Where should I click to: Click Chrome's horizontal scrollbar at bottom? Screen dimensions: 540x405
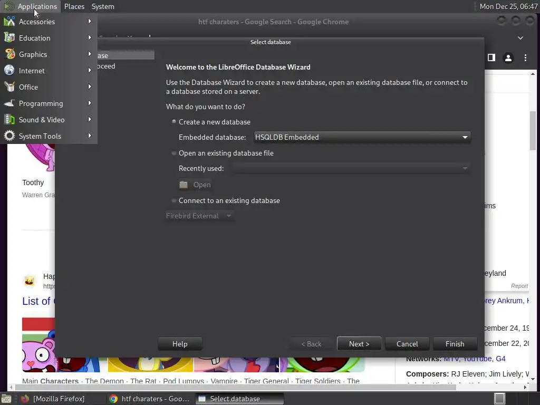pyautogui.click(x=236, y=387)
